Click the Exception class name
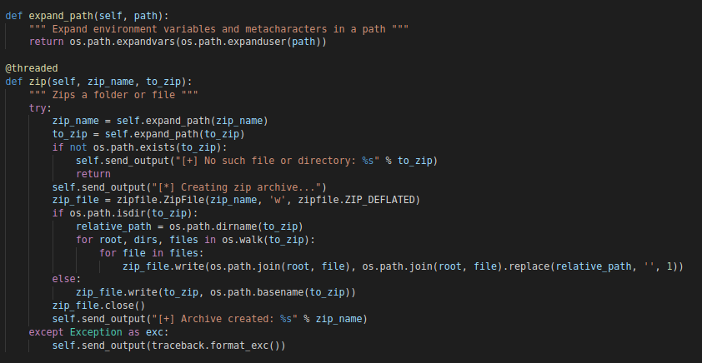This screenshot has height=363, width=702. click(x=96, y=331)
